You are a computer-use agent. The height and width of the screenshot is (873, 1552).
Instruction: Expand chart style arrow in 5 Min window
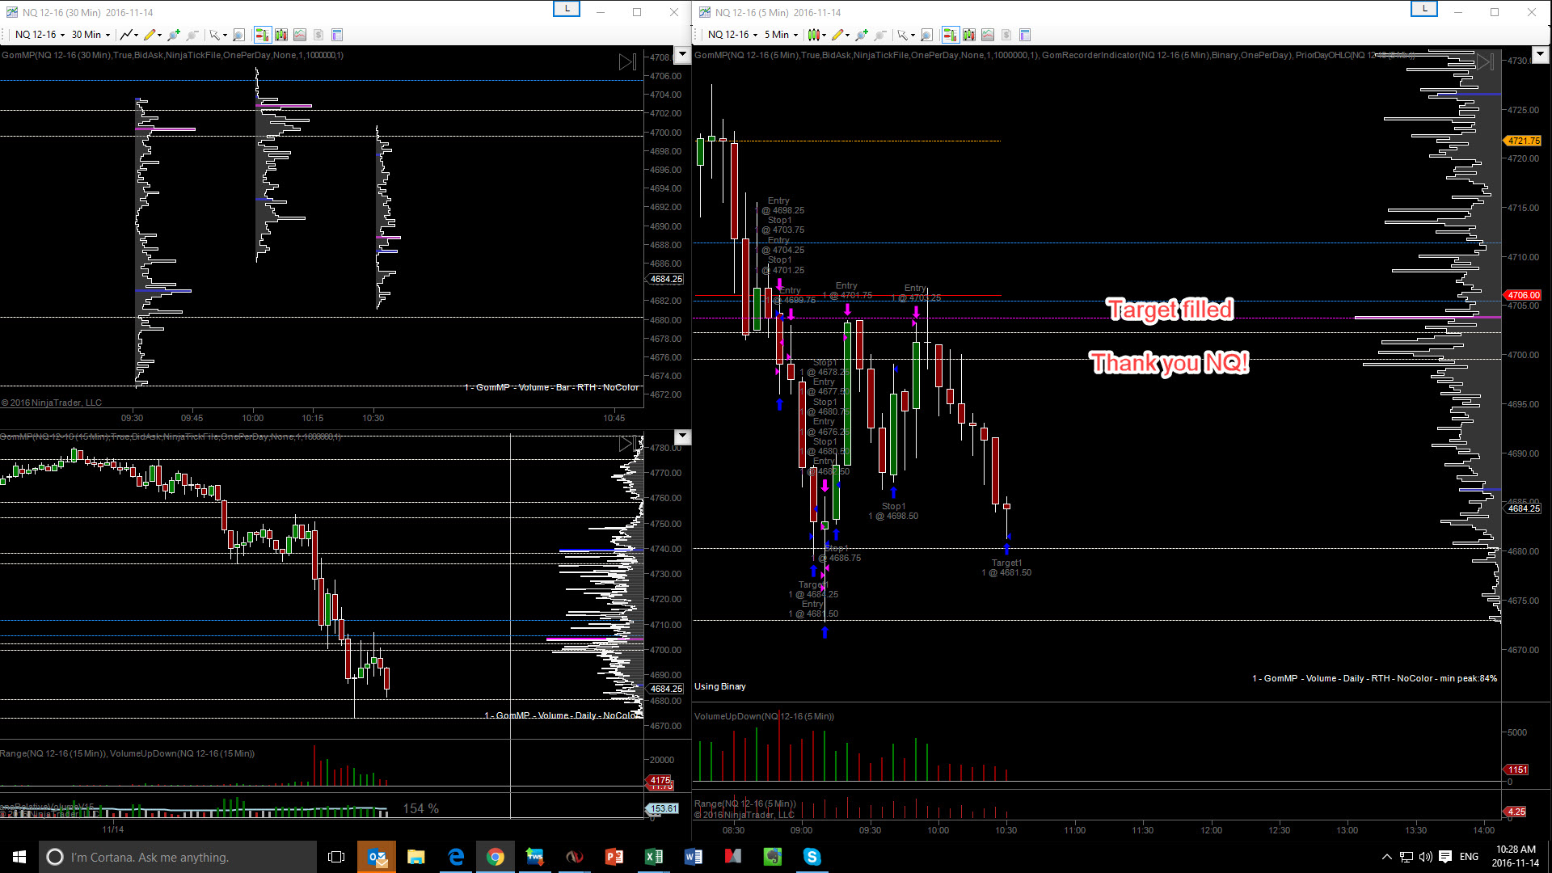[x=824, y=35]
